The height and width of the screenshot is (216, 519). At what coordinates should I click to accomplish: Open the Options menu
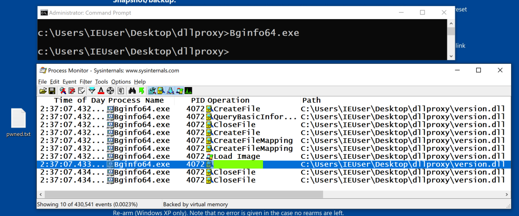121,82
